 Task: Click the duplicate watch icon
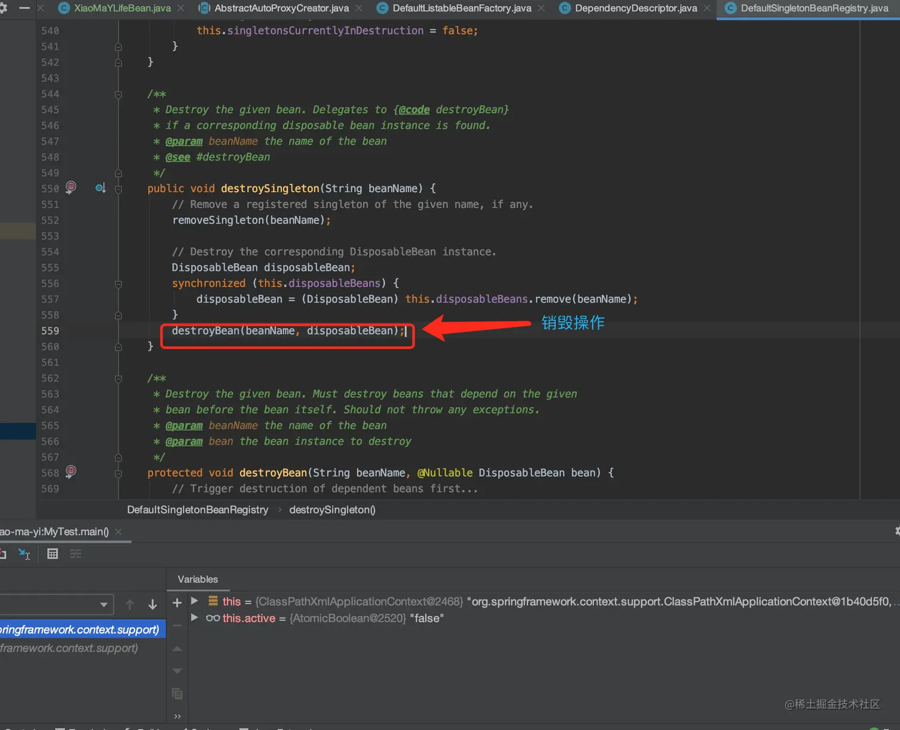(177, 694)
